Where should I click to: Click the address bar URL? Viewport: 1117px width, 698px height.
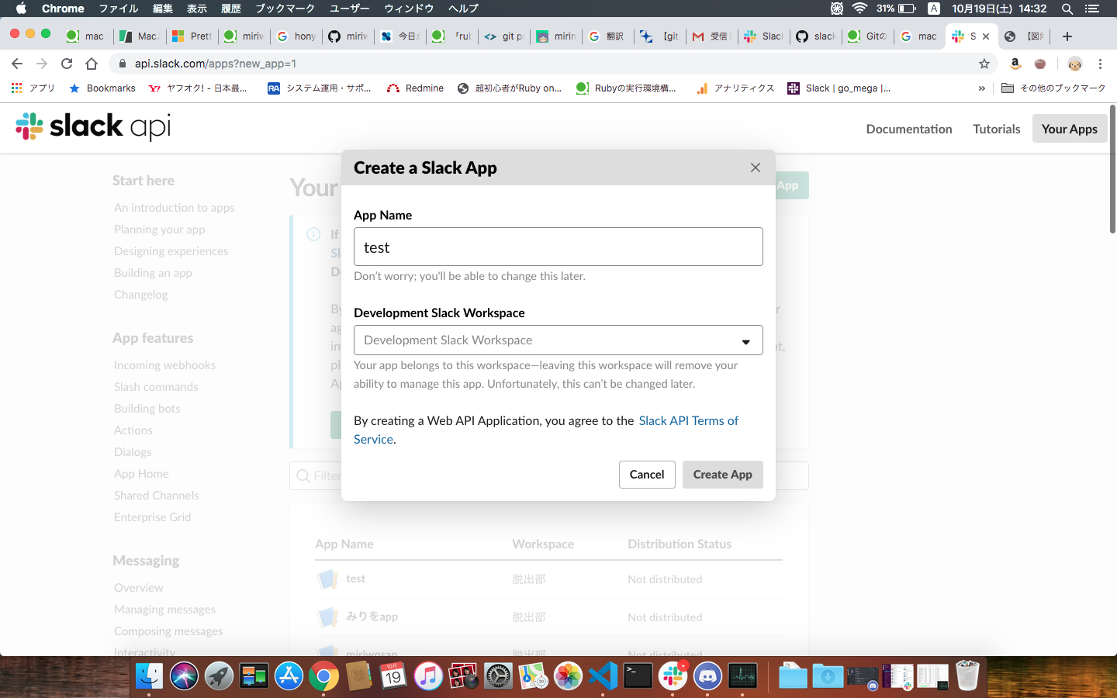point(216,64)
